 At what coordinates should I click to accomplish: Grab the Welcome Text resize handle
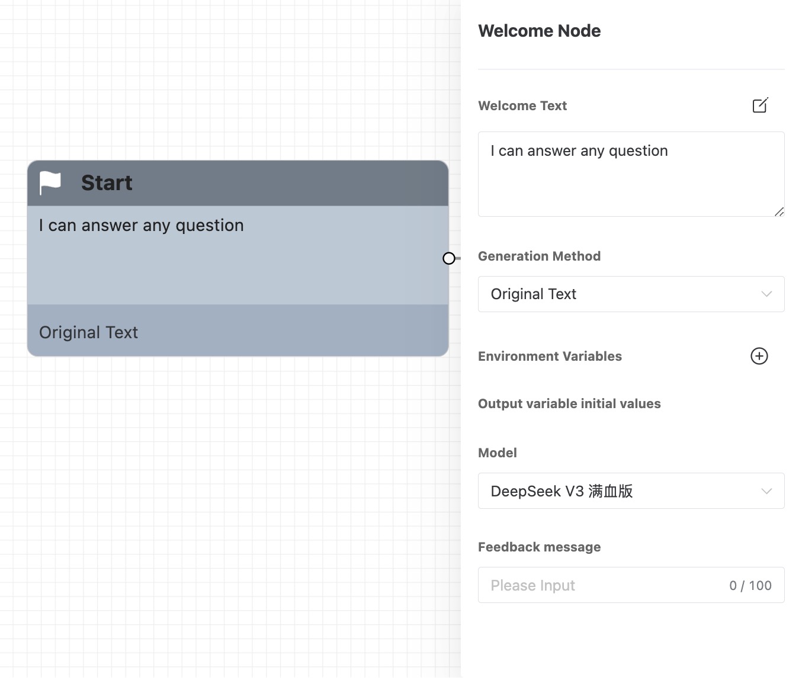(x=779, y=211)
